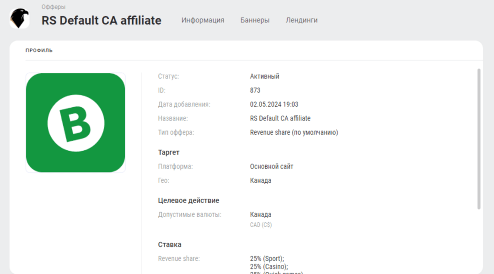Open the Информация section

203,20
